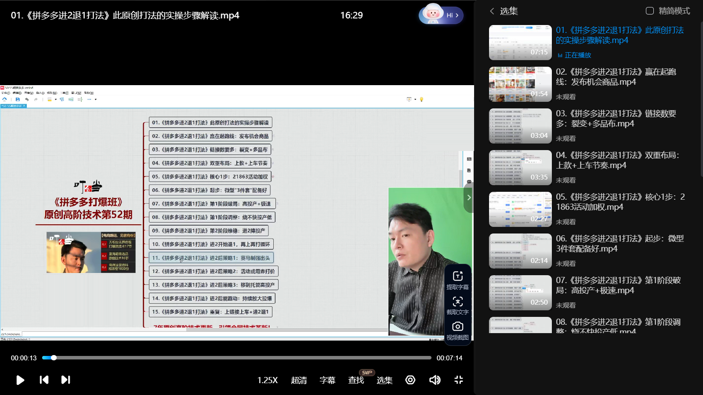Expand the presentation mode dropdown arrow in XMind
The width and height of the screenshot is (703, 395).
[x=415, y=99]
